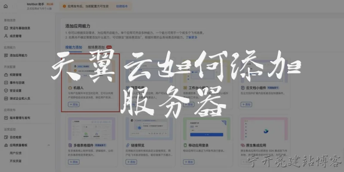Screen dimensions: 344x172
Task: Click the 原生集成应用 icon
Action: point(243,145)
